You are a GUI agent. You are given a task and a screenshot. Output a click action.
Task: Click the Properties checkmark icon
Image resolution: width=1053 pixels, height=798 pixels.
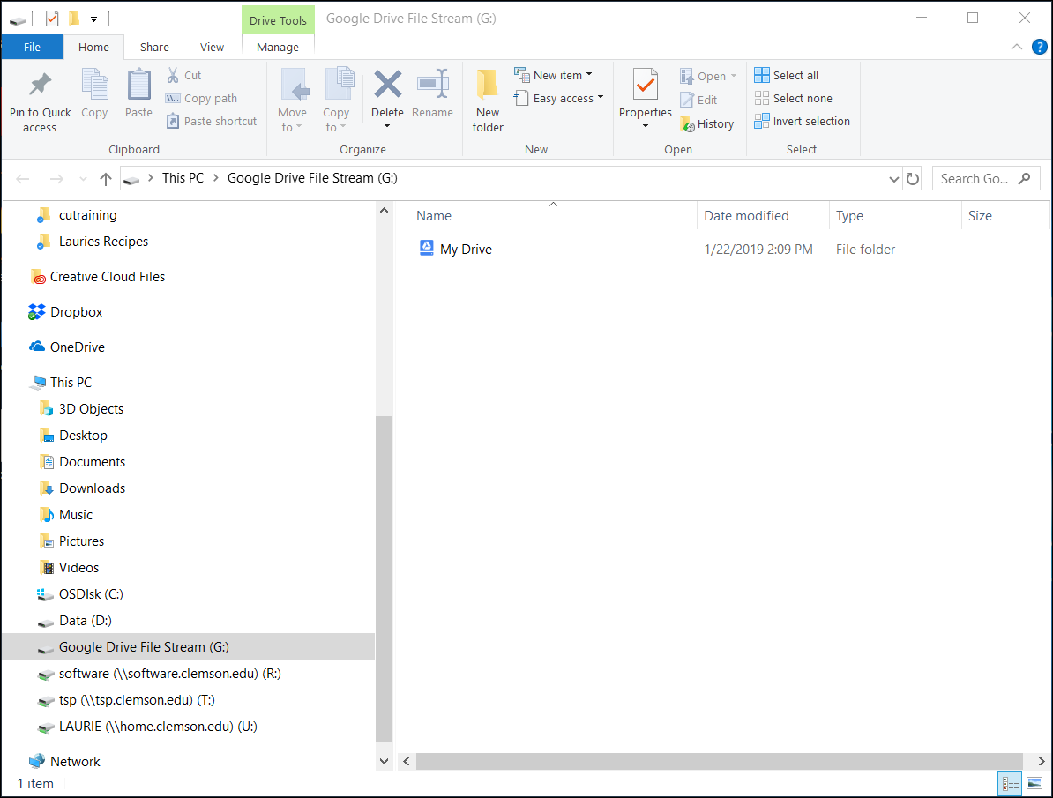[x=646, y=85]
